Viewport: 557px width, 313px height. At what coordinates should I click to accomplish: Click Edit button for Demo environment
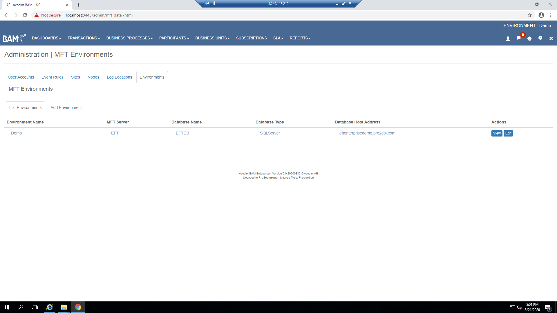509,133
